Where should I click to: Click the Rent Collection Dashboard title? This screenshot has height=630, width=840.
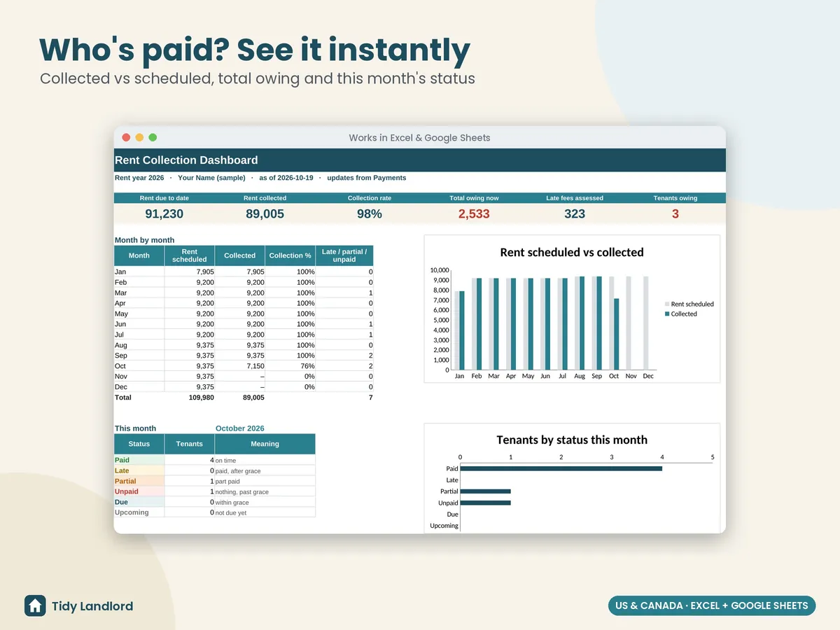pyautogui.click(x=186, y=160)
